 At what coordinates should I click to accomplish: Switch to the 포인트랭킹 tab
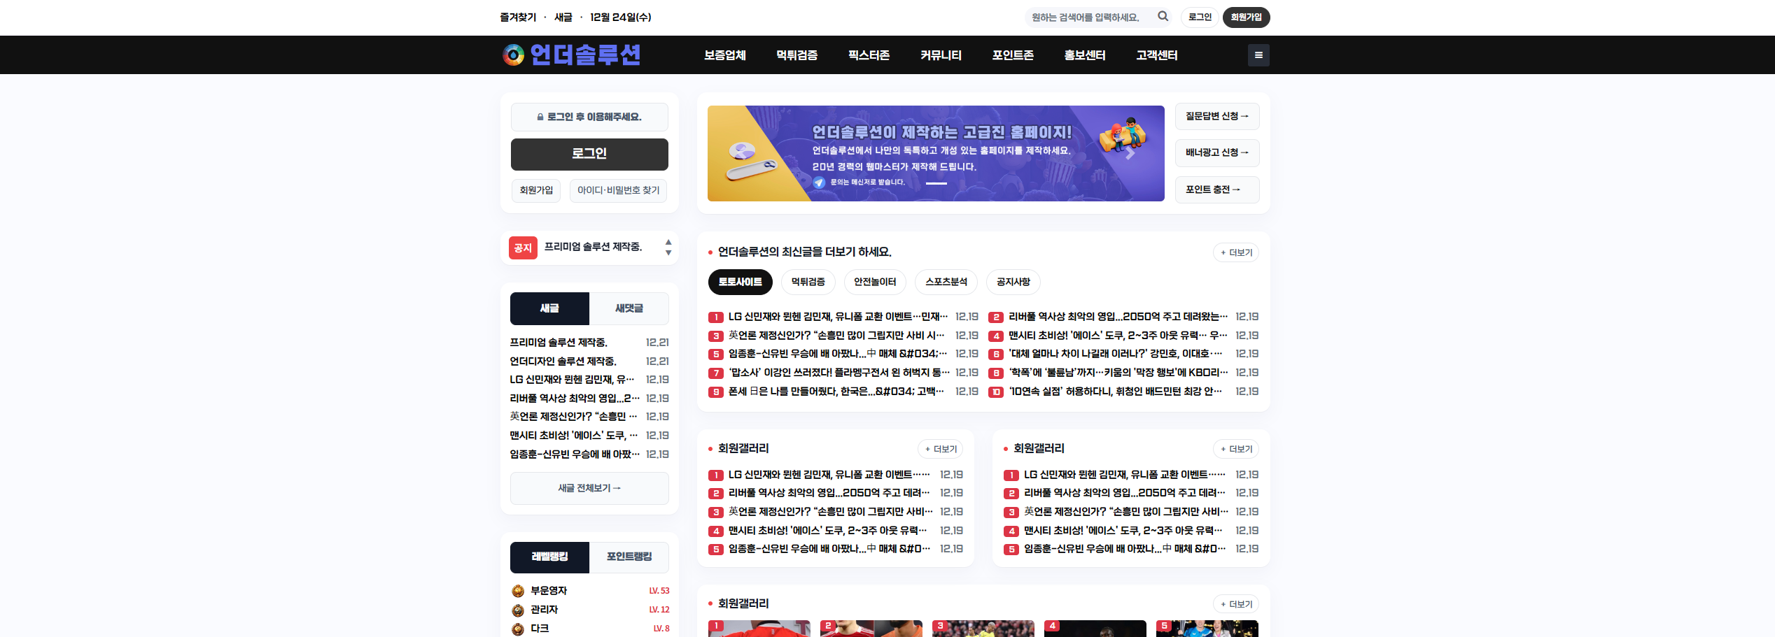[629, 557]
